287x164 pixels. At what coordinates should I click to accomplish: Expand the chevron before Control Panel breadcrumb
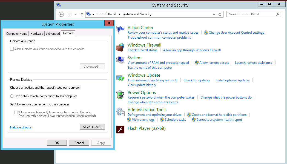click(93, 14)
